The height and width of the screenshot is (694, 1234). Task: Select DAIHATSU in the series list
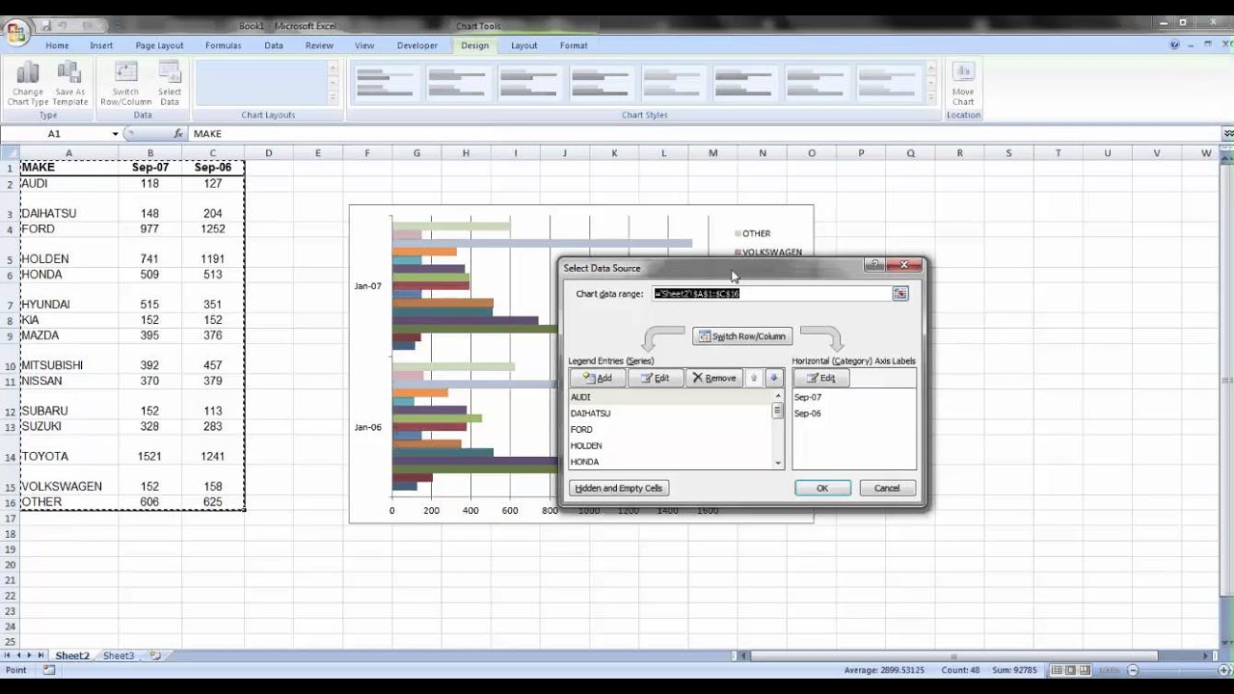pyautogui.click(x=670, y=414)
